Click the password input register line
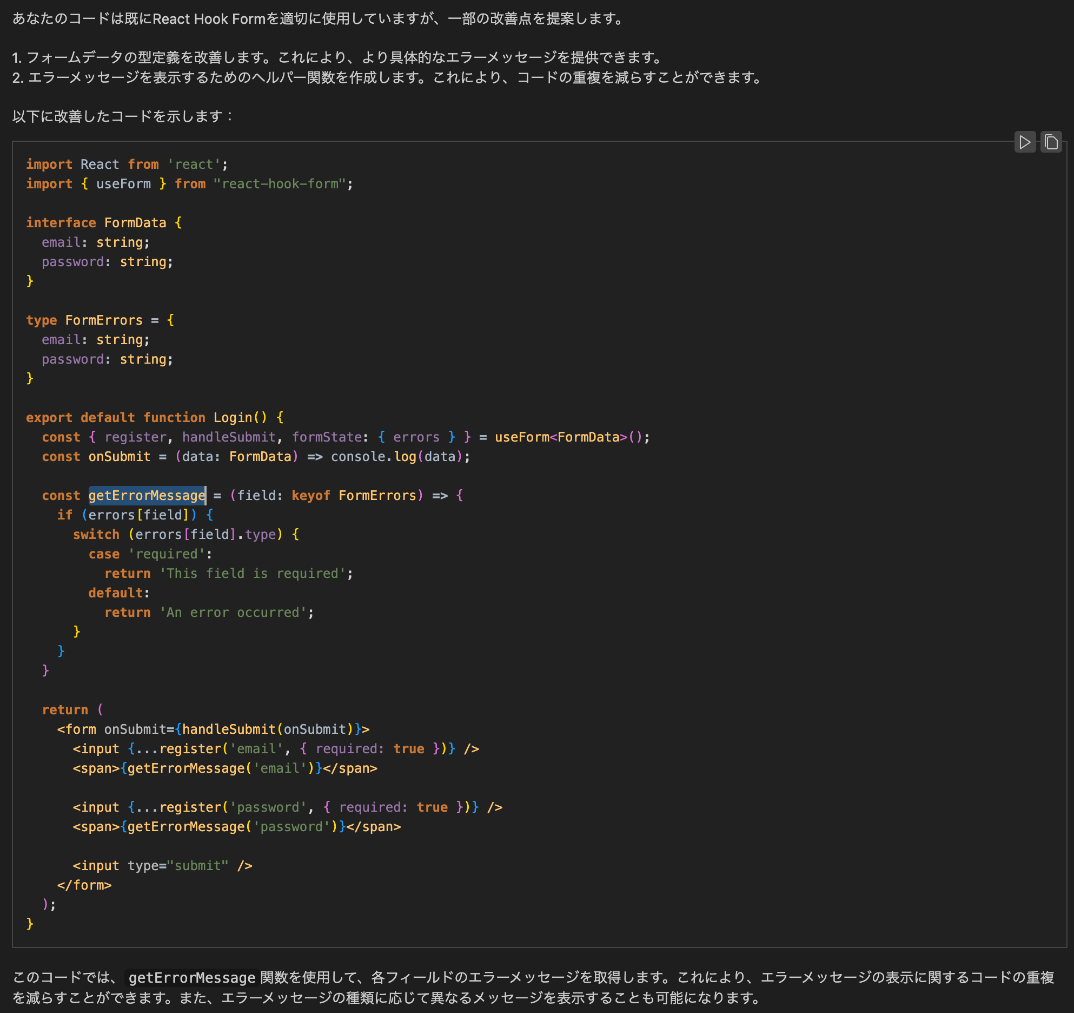This screenshot has height=1013, width=1074. click(287, 807)
